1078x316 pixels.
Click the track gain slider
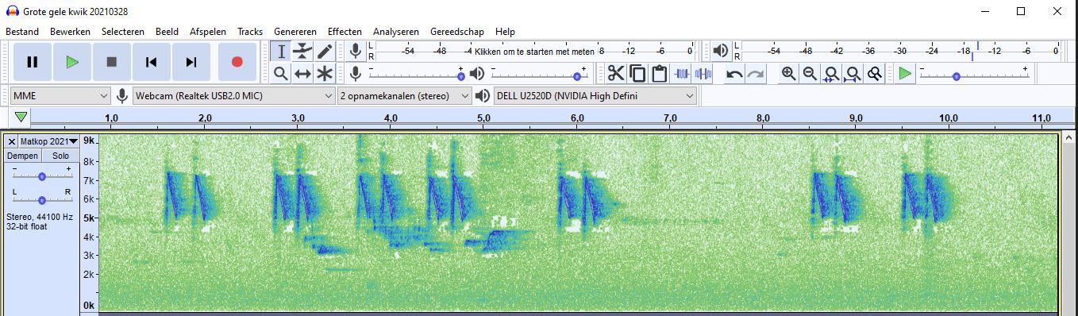pyautogui.click(x=41, y=176)
